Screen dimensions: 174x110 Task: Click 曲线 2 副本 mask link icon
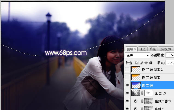pyautogui.click(x=142, y=101)
